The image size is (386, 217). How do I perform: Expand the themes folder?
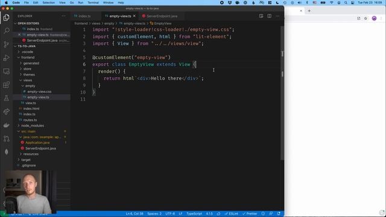[29, 75]
